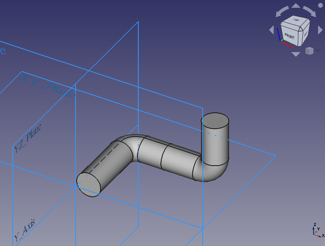Click the FRONT face of the navigation cube
This screenshot has width=325, height=246.
[x=290, y=36]
